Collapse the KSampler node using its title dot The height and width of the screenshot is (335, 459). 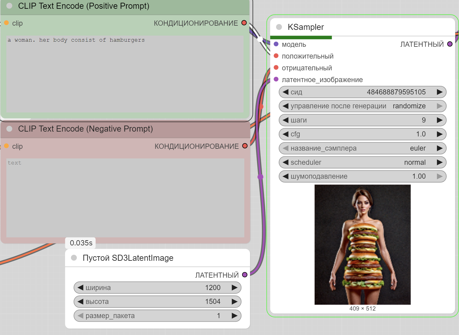click(x=279, y=27)
